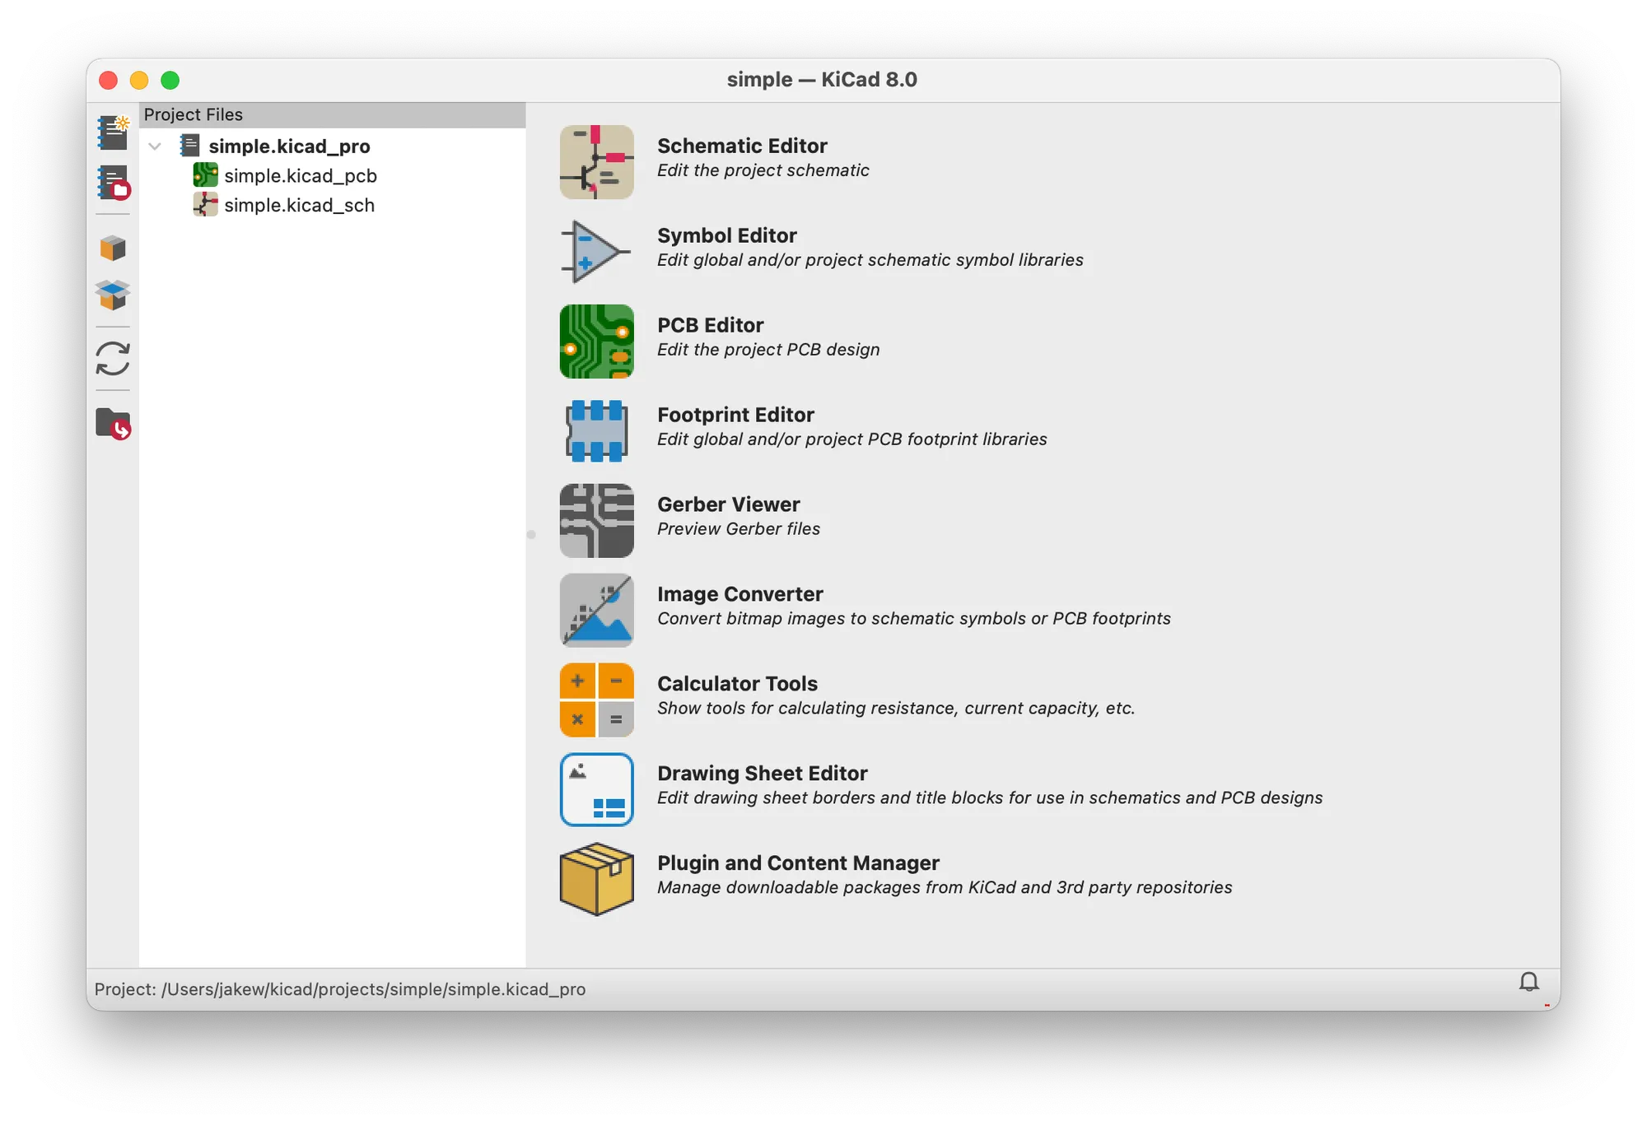Image resolution: width=1647 pixels, height=1125 pixels.
Task: Click 'Edit drawing sheet borders and title blocks' text
Action: pos(990,798)
